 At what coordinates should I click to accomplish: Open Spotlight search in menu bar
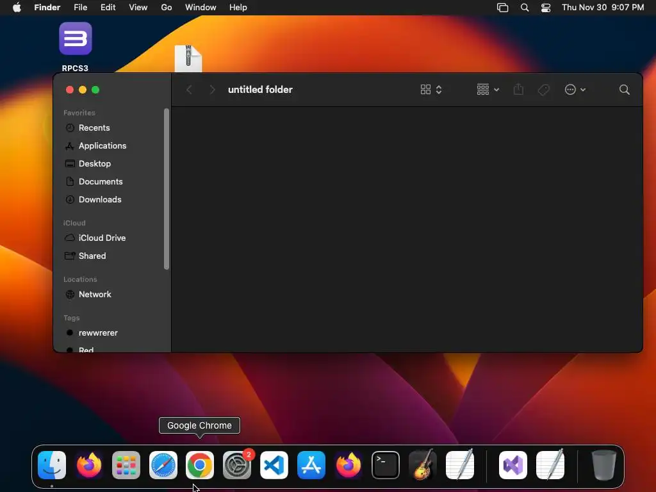(525, 8)
